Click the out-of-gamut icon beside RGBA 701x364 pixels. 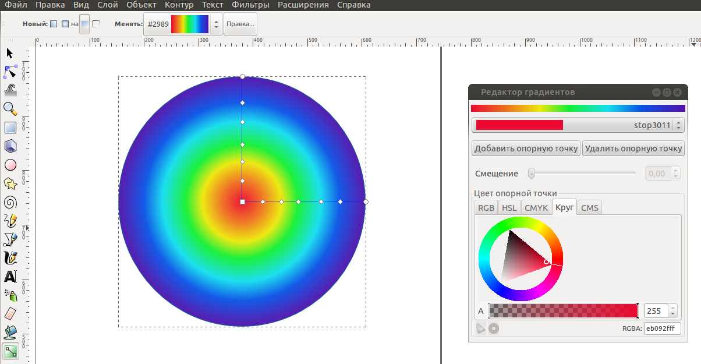[x=494, y=328]
